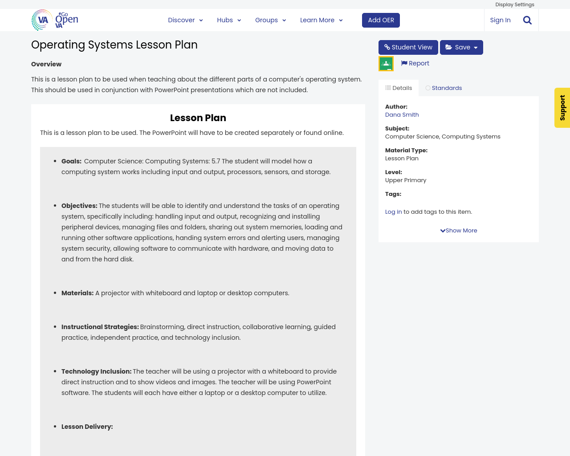Open author Dana Smith's profile
Viewport: 570px width, 456px height.
(x=402, y=114)
